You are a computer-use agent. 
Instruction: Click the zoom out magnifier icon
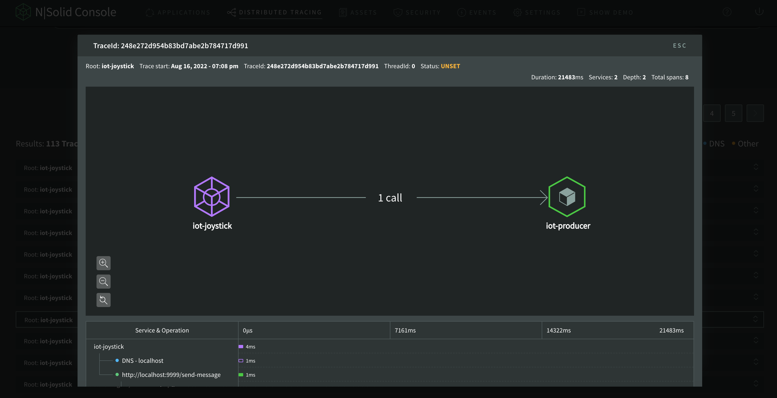point(104,281)
